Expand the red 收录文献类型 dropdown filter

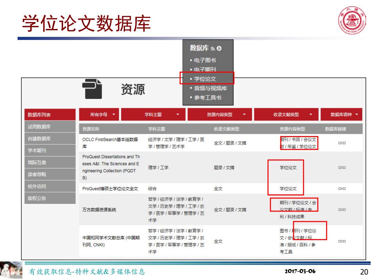pyautogui.click(x=286, y=115)
